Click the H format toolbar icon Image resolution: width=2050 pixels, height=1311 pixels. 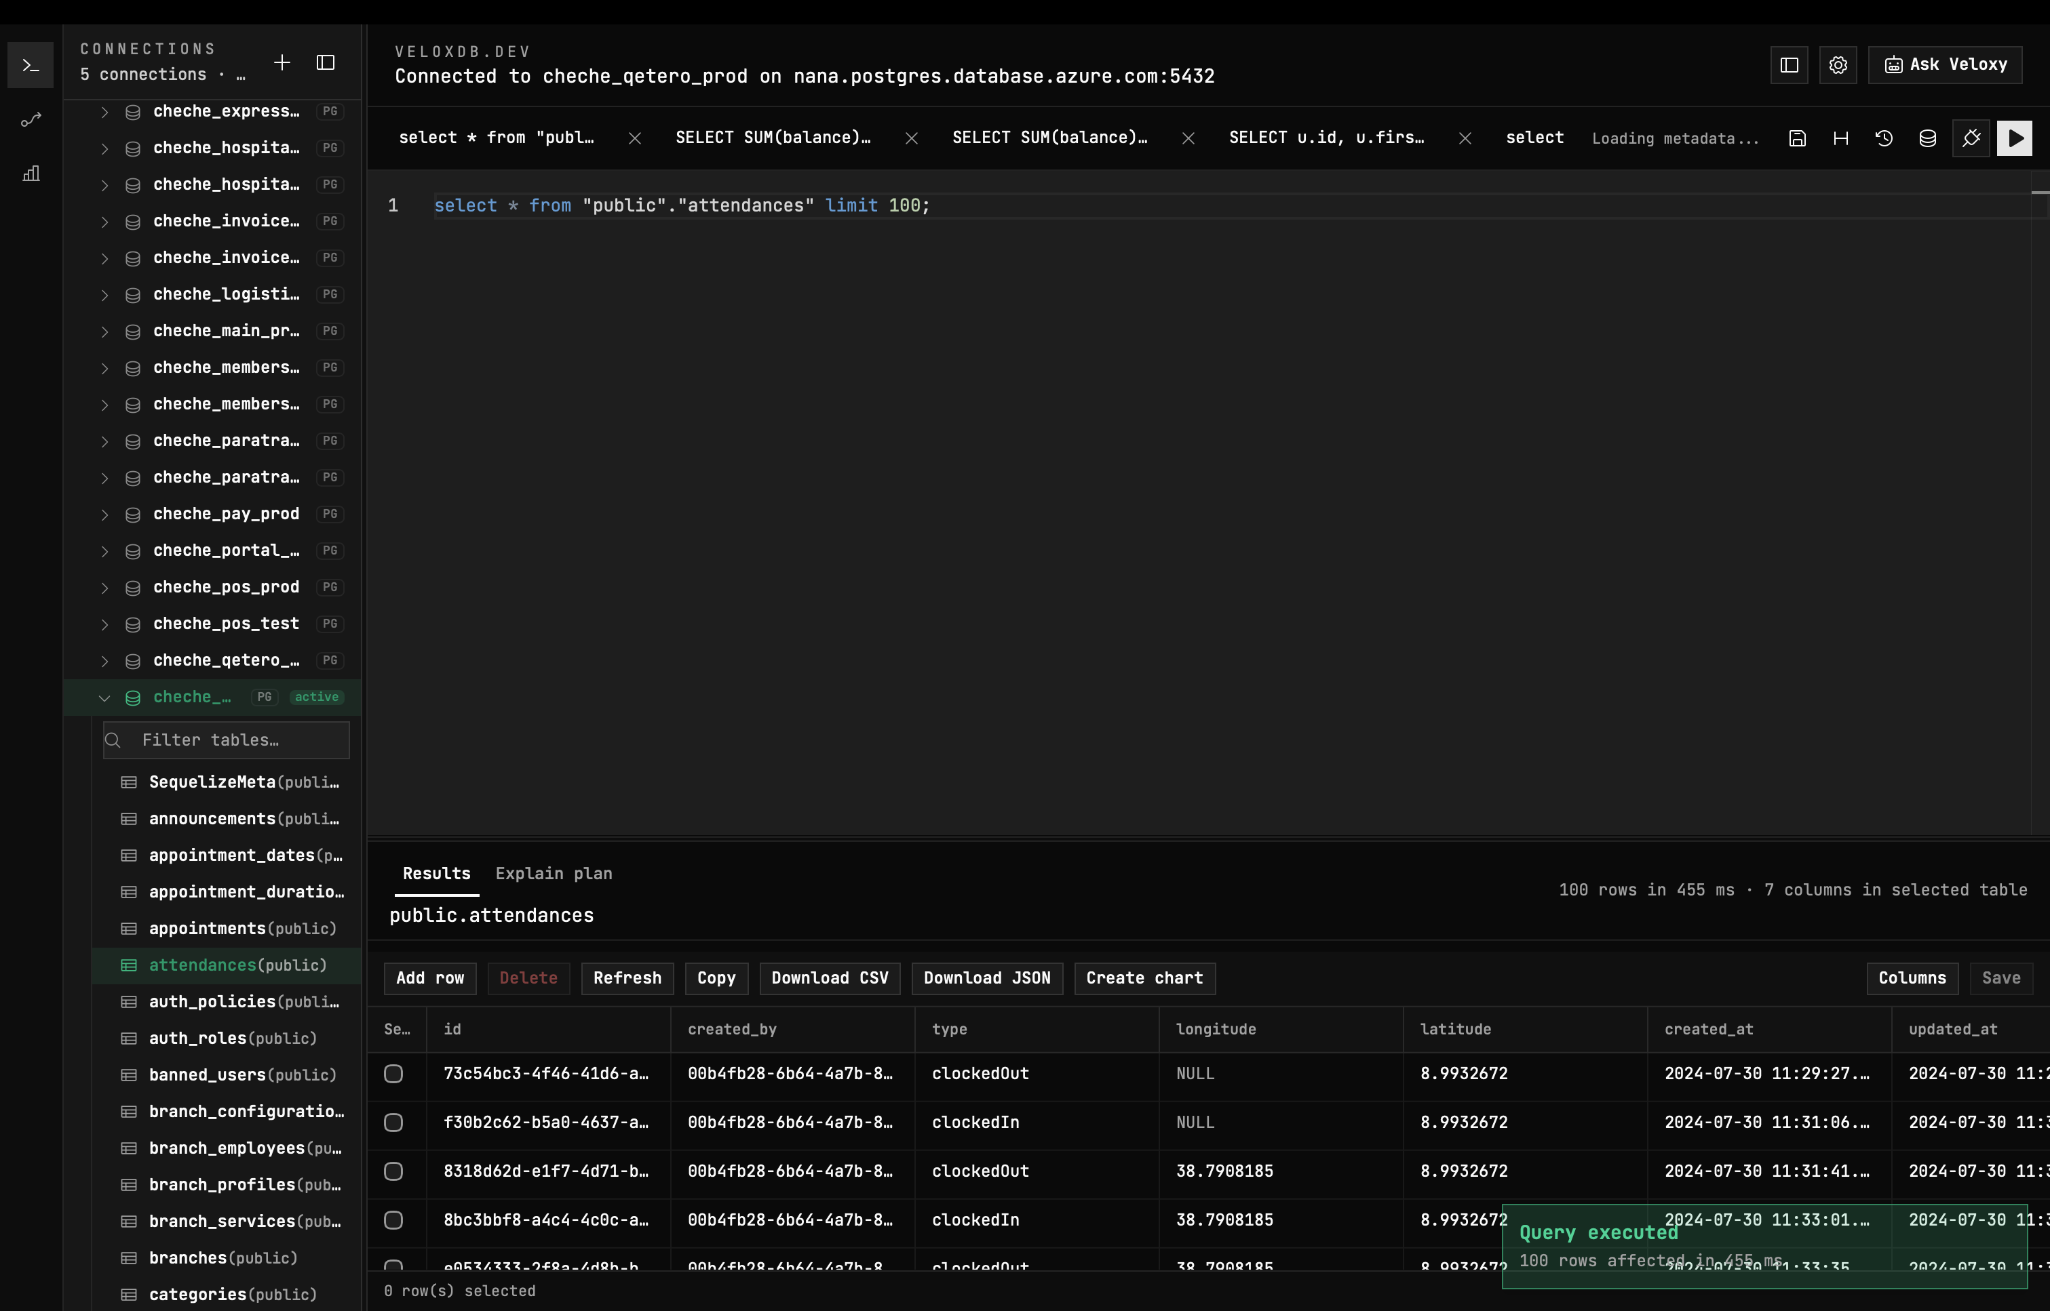(x=1840, y=138)
